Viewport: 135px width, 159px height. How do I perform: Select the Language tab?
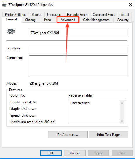pos(54,15)
